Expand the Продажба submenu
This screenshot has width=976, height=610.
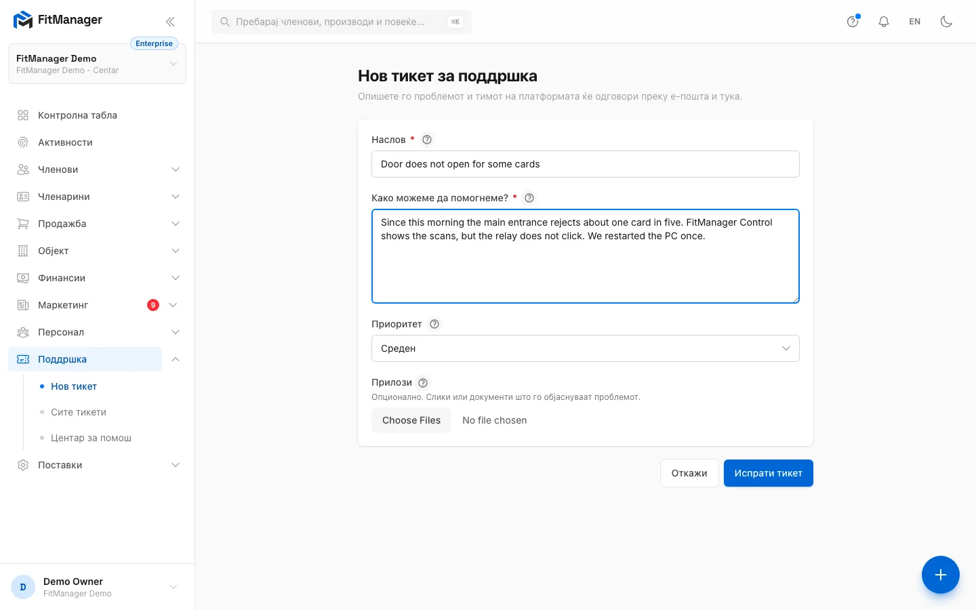(x=176, y=224)
